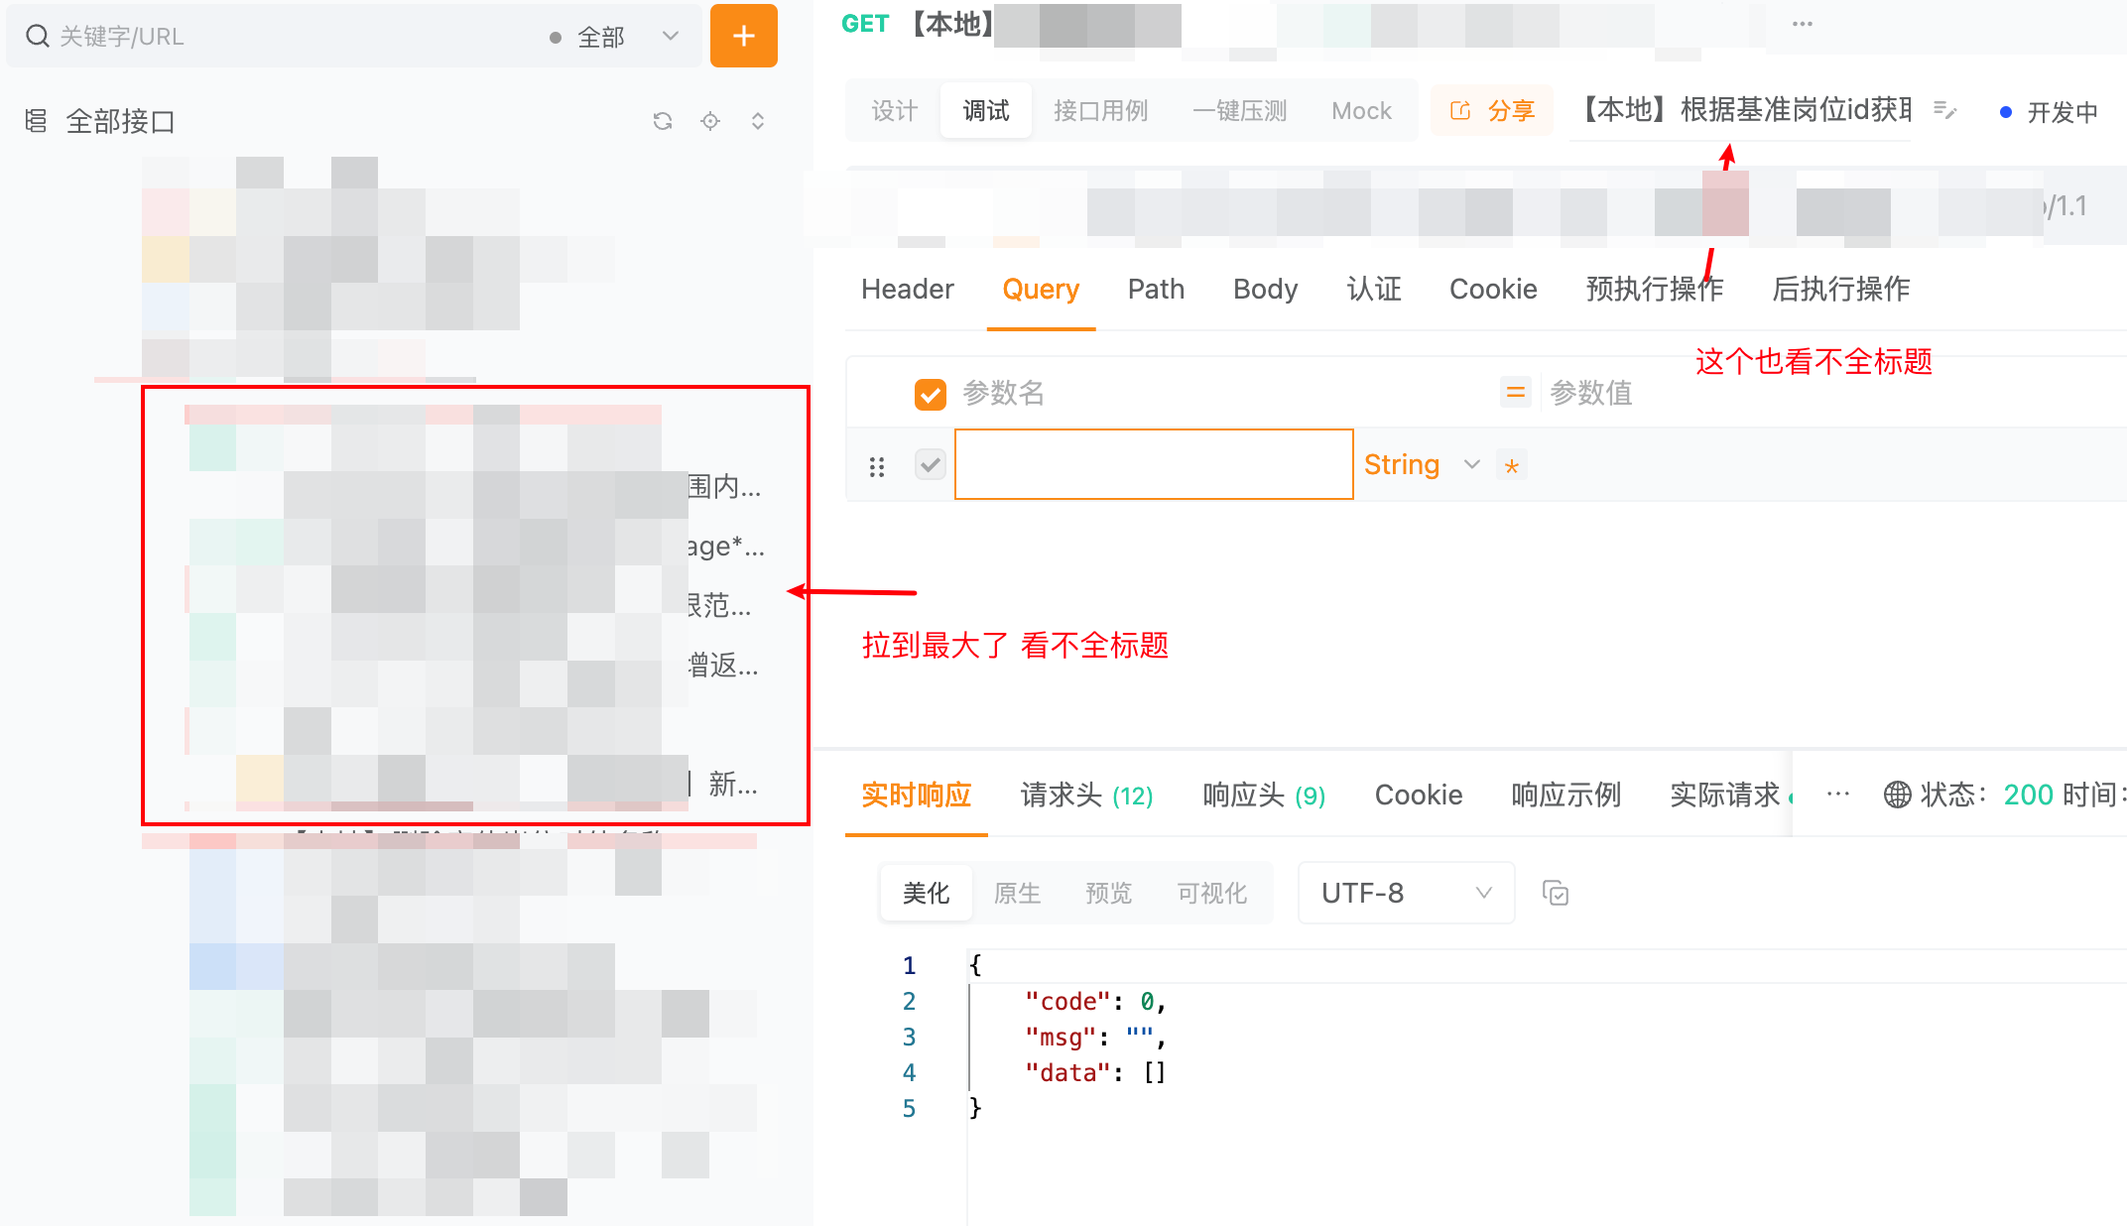Select the 调试 tab
This screenshot has height=1226, width=2127.
pyautogui.click(x=986, y=111)
